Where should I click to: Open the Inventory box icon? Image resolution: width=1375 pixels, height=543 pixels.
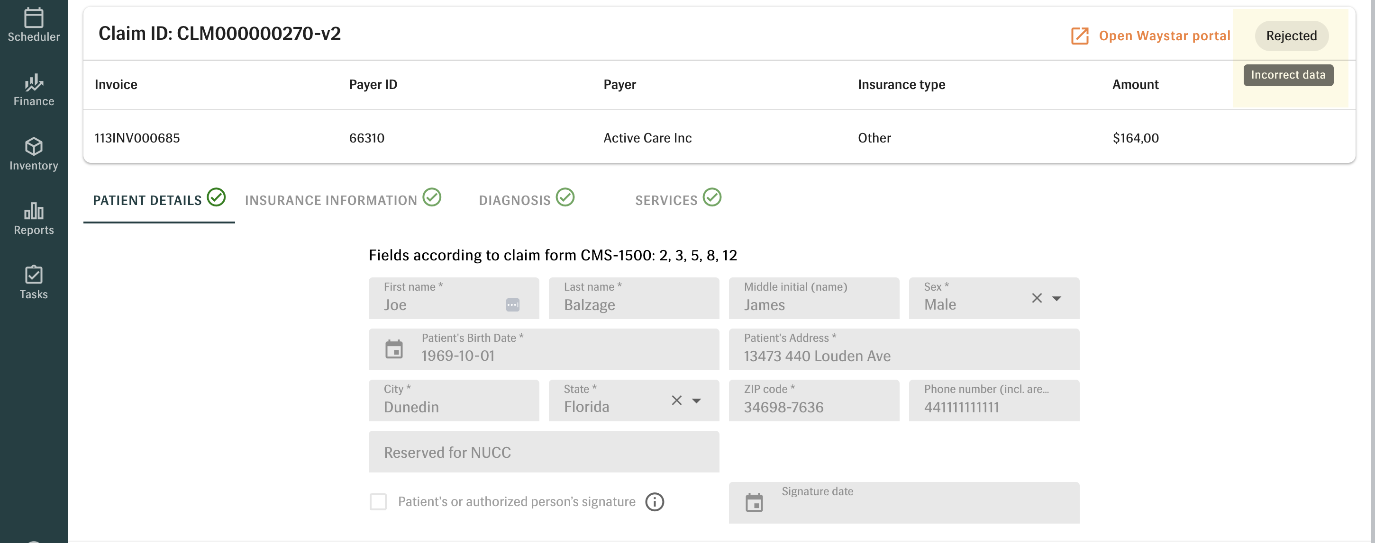34,147
